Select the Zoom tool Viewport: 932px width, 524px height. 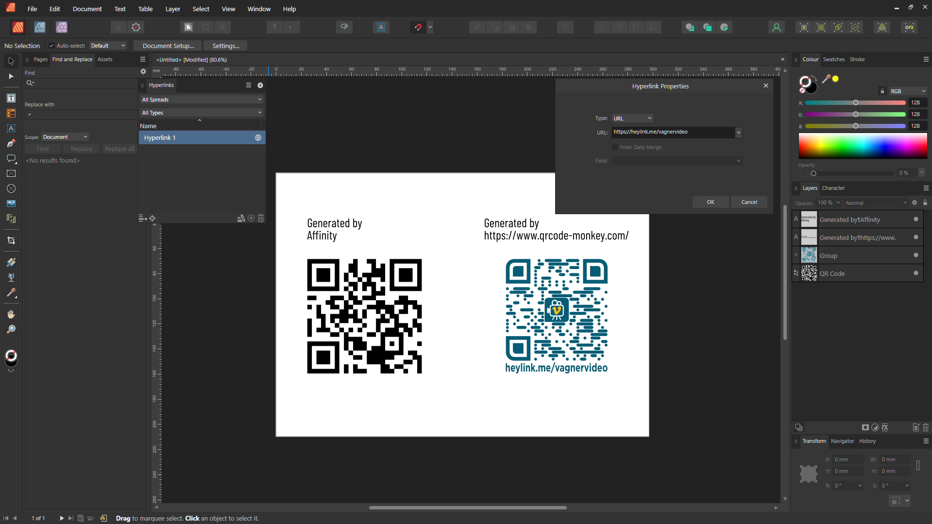click(11, 329)
